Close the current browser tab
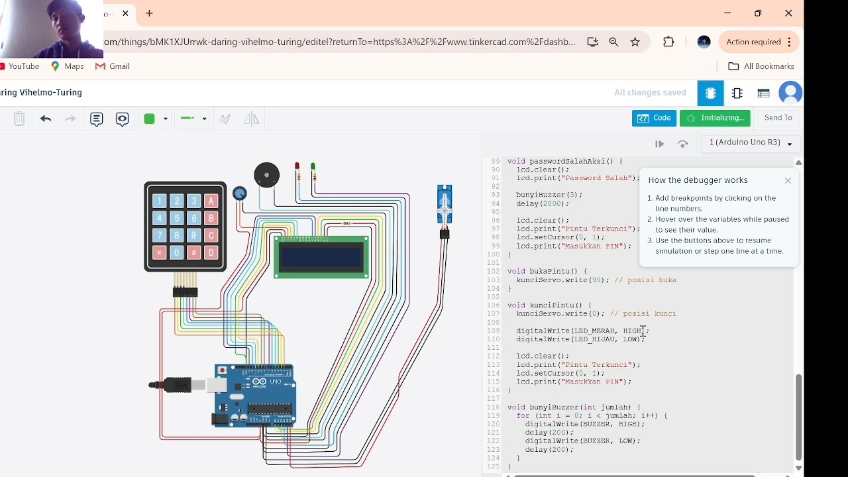848x477 pixels. pyautogui.click(x=125, y=13)
